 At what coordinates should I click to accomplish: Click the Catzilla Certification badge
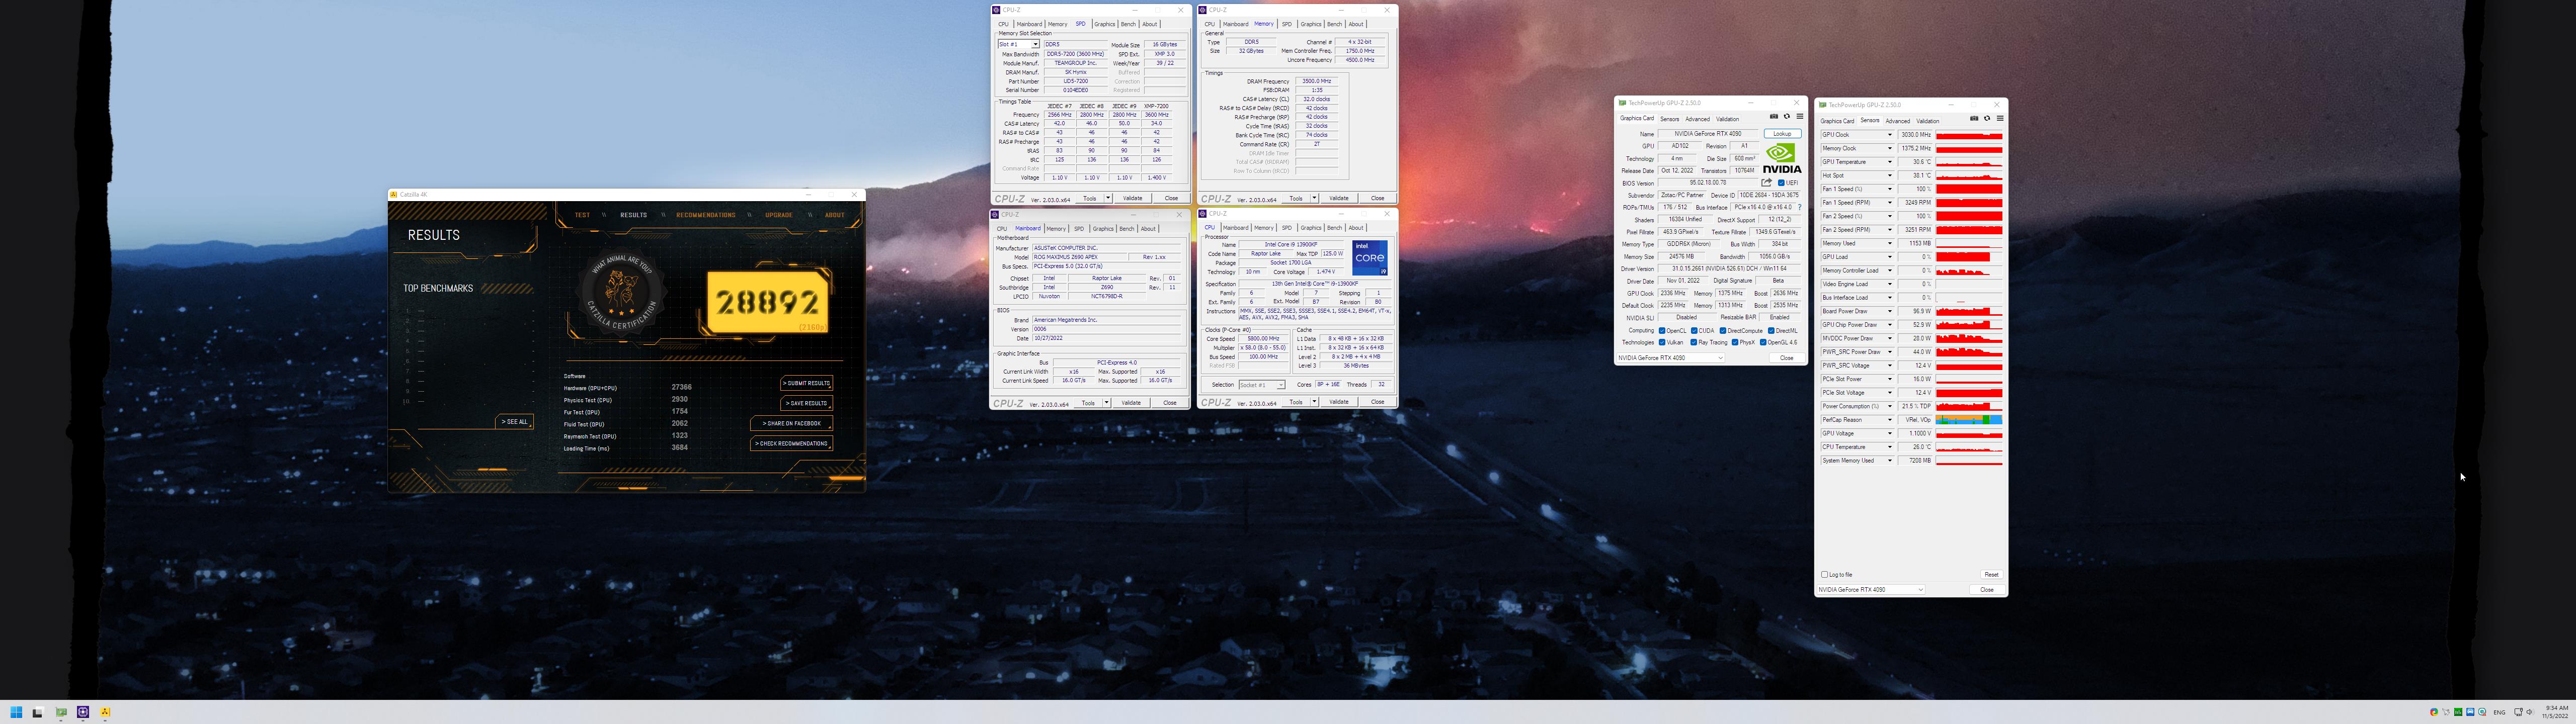point(620,293)
